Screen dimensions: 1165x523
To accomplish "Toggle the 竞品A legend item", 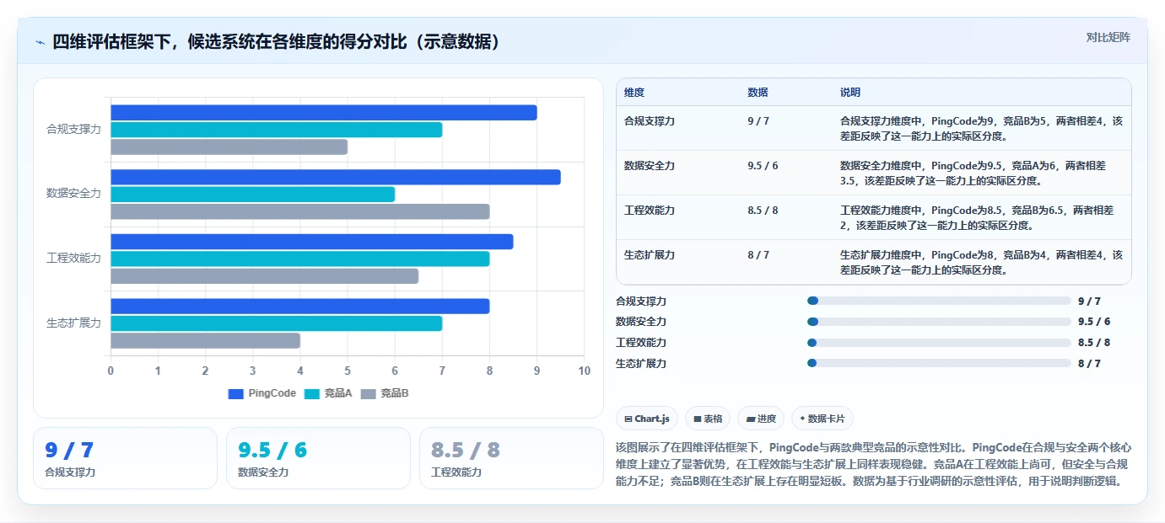I will 328,393.
